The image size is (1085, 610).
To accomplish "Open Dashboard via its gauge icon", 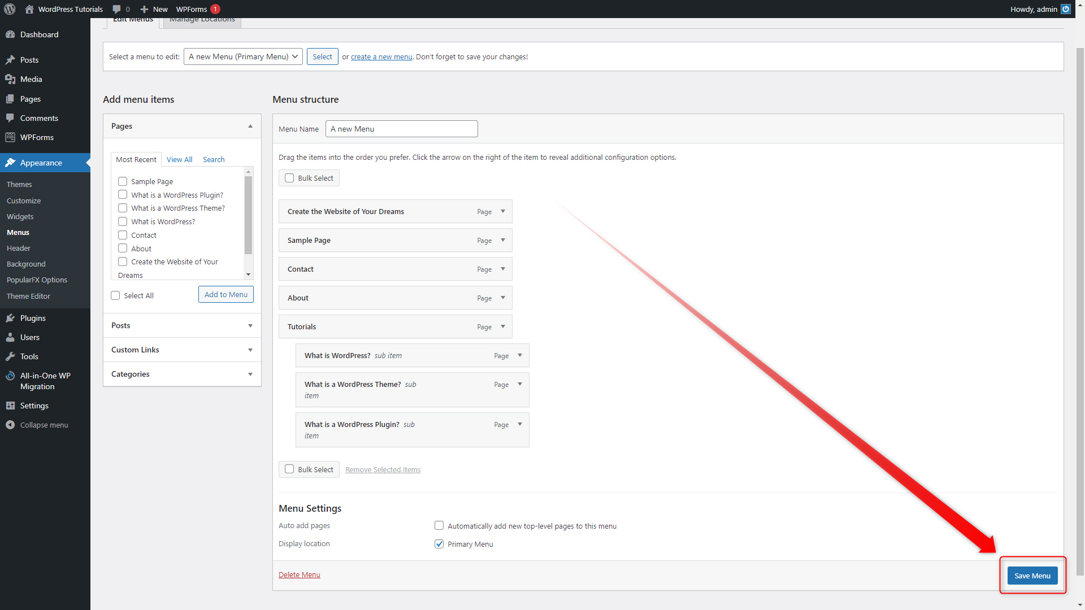I will click(x=10, y=34).
